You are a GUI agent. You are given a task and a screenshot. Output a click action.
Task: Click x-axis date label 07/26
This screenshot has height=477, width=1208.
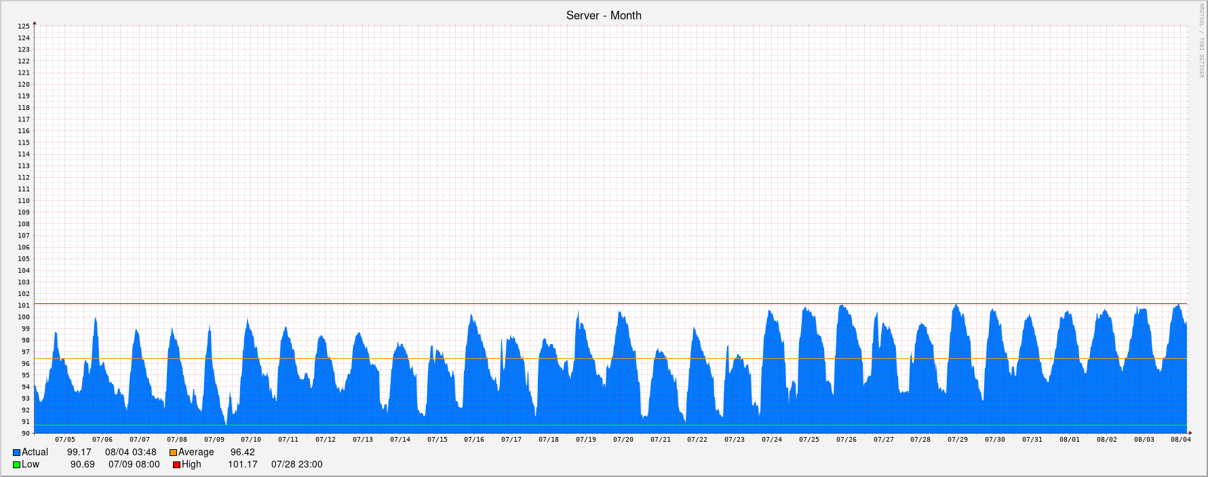[846, 440]
